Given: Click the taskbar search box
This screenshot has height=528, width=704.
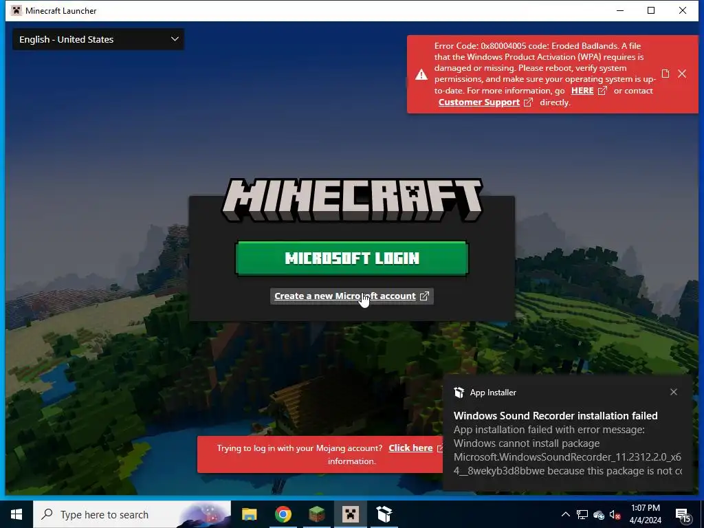Looking at the screenshot, I should 132,514.
